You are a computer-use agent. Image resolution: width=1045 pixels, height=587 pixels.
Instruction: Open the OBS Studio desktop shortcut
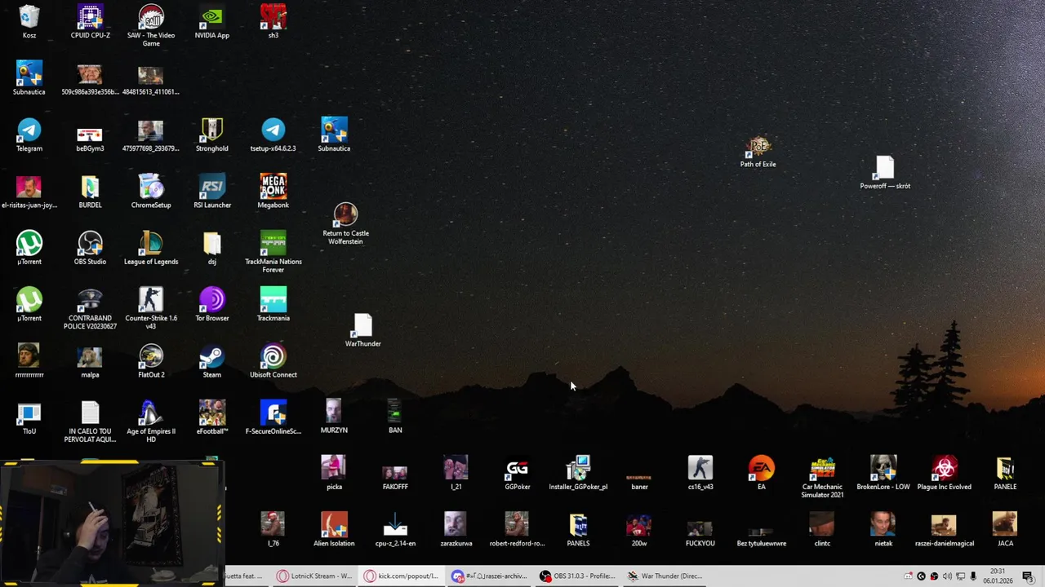coord(90,248)
